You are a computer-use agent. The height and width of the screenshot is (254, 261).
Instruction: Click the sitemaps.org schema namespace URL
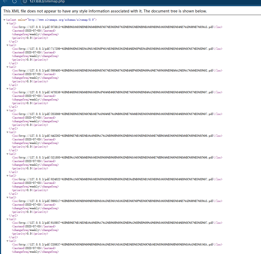61,20
